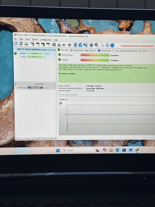
Task: Open the gear configuration toolbar icon
Action: pyautogui.click(x=91, y=45)
